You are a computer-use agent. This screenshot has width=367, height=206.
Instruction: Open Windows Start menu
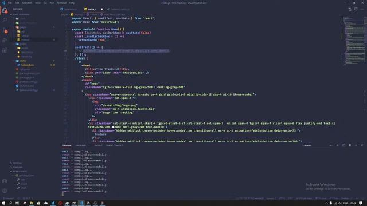click(3, 203)
